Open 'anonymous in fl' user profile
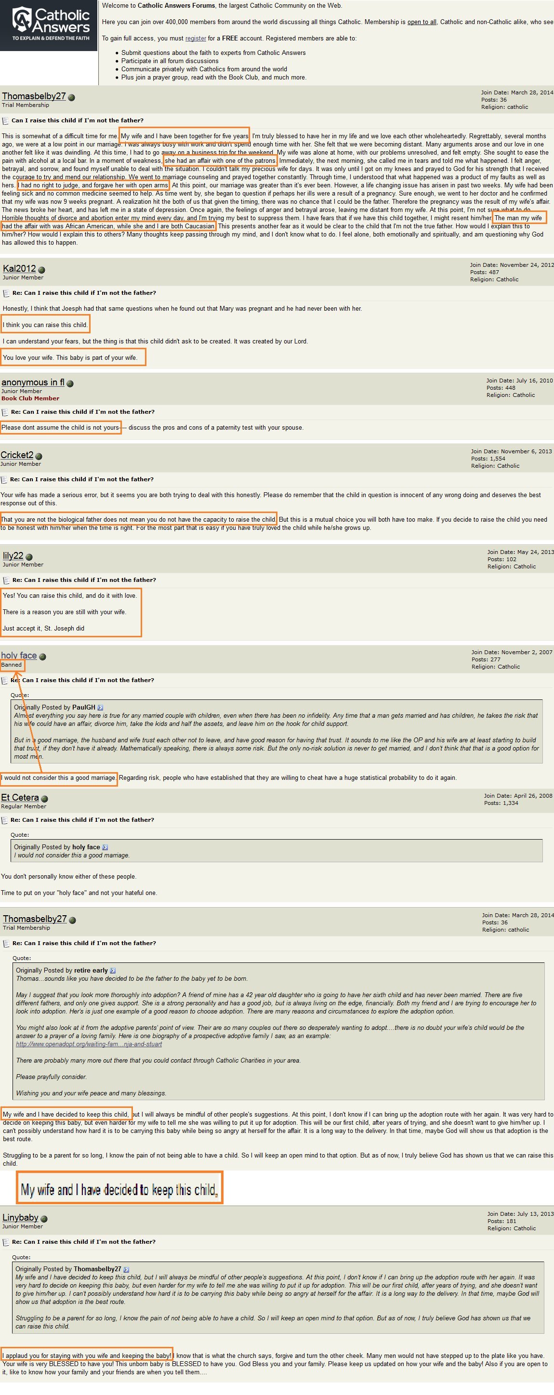Image resolution: width=554 pixels, height=1395 pixels. pos(32,382)
